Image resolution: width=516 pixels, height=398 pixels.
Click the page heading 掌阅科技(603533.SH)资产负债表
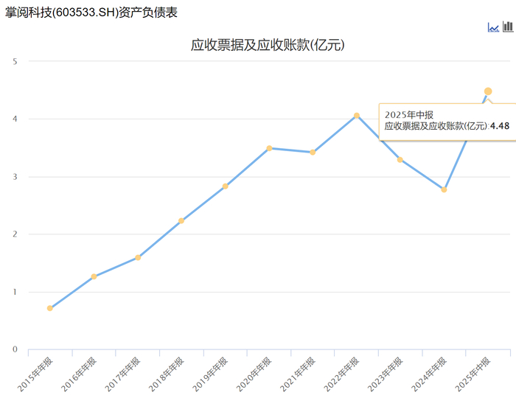pos(91,13)
